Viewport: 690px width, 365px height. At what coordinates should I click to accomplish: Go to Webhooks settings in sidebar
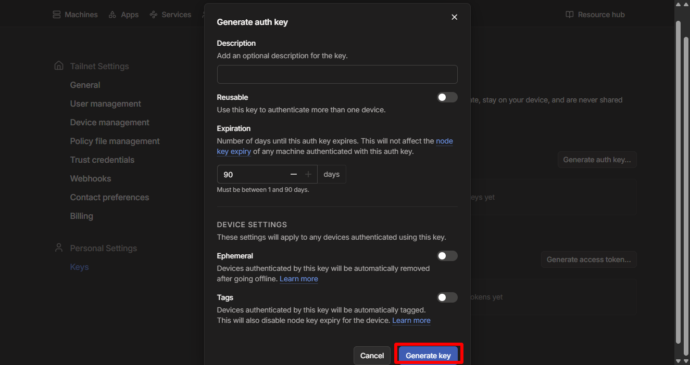91,178
